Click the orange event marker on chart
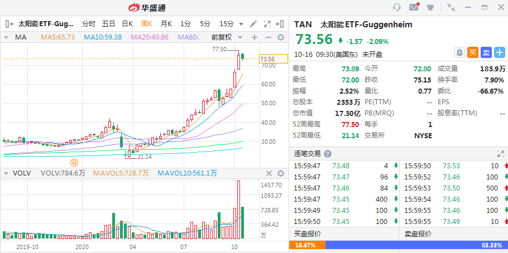 pos(75,162)
